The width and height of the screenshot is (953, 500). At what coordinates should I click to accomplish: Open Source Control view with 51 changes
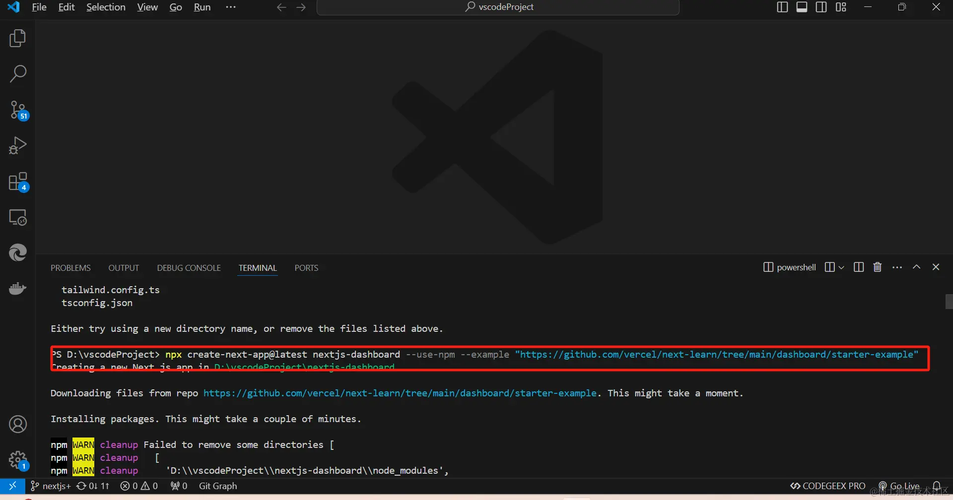point(18,110)
